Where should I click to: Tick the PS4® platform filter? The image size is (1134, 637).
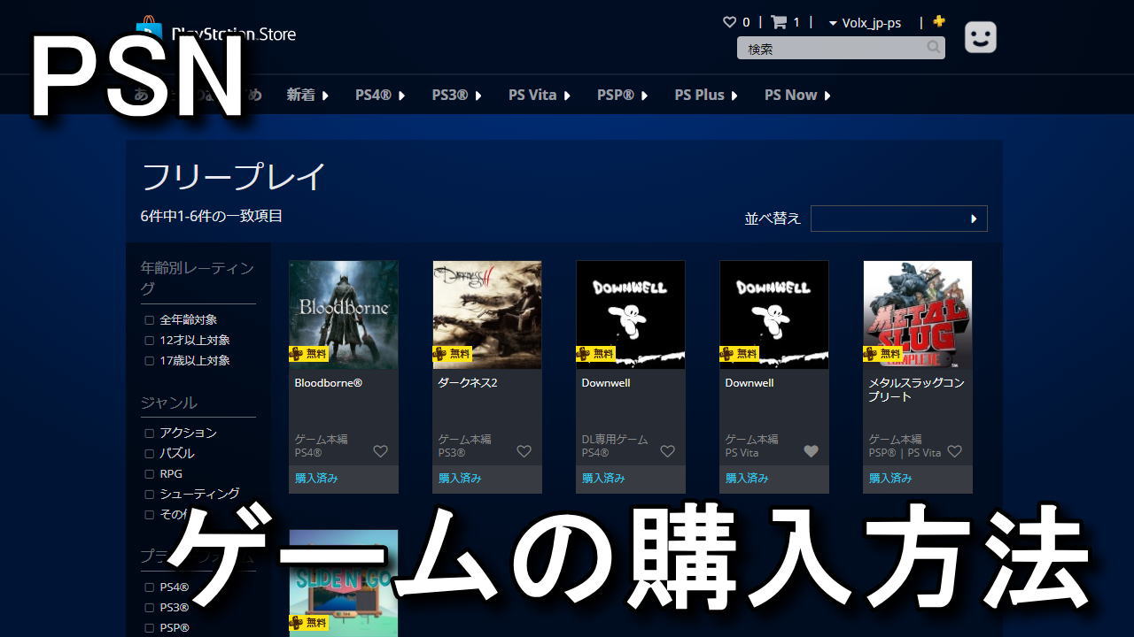[150, 587]
